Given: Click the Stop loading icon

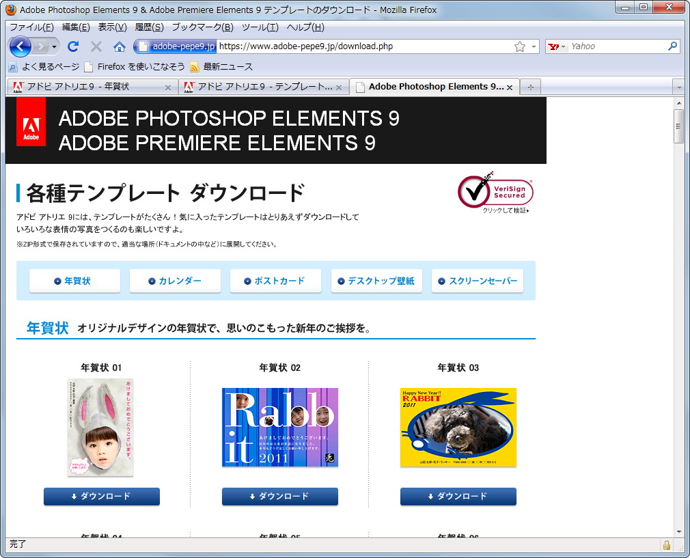Looking at the screenshot, I should (95, 46).
